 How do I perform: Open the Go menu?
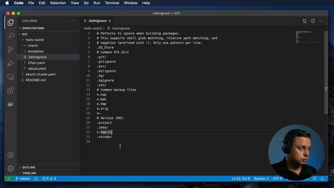(86, 3)
